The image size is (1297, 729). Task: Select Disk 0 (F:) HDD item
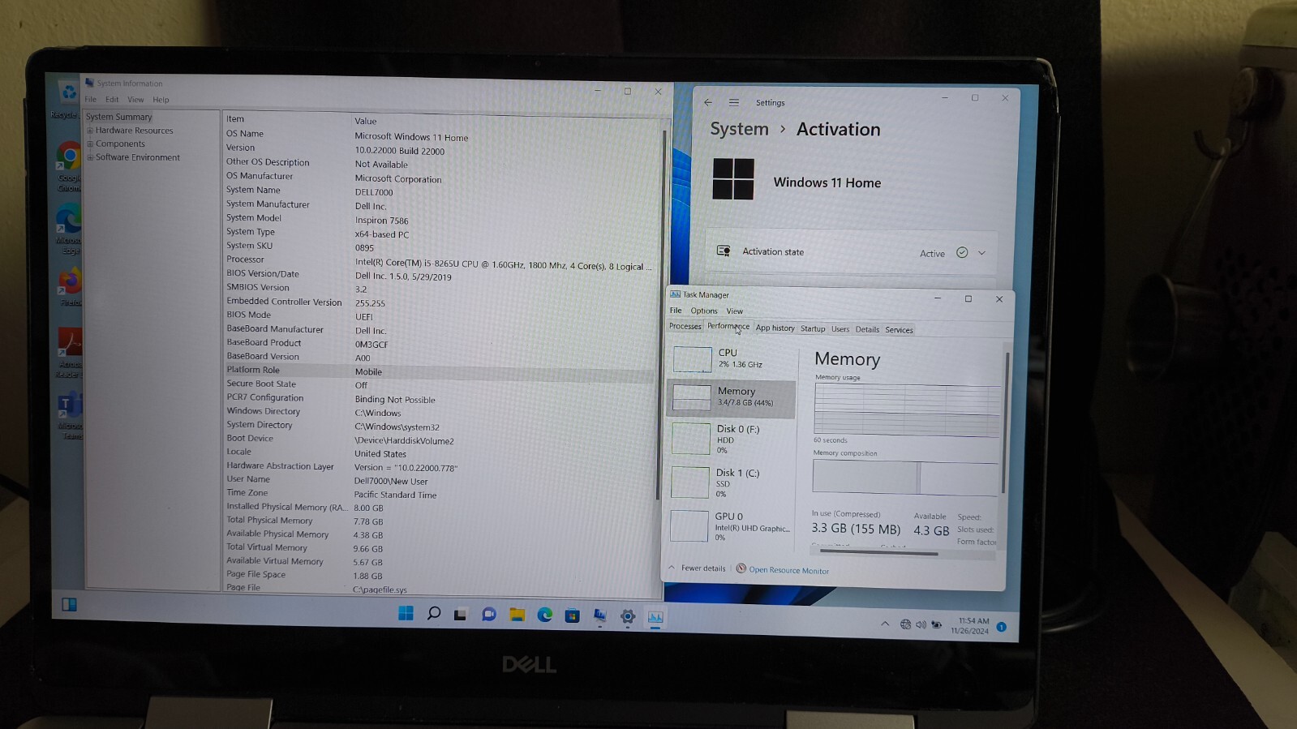731,439
